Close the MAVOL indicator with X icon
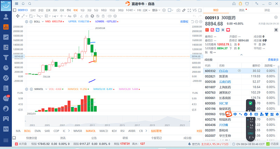This screenshot has height=149, width=280. (31, 89)
